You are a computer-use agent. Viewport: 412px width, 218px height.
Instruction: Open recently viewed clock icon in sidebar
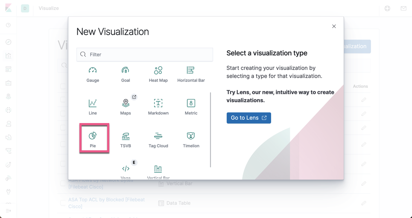click(9, 25)
